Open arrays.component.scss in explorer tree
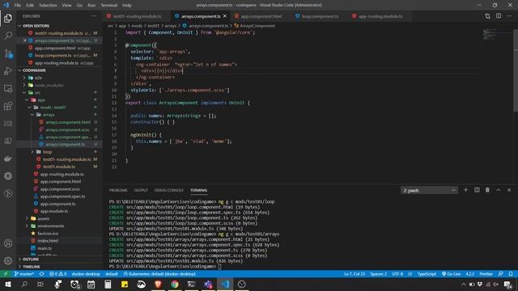The height and width of the screenshot is (291, 518). tap(67, 129)
